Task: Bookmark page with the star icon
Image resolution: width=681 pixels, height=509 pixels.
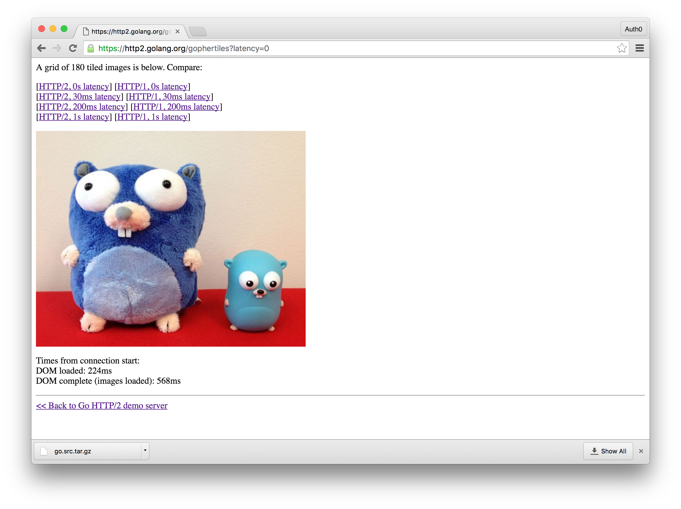Action: click(x=622, y=48)
